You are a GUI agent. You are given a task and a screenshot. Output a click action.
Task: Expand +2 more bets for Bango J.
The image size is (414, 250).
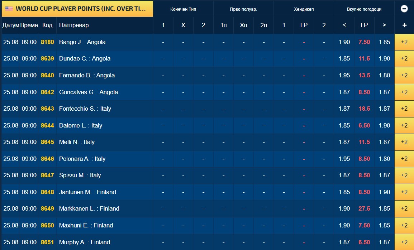(404, 42)
